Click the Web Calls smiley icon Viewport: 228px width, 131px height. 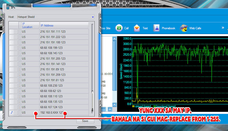[x=184, y=28]
